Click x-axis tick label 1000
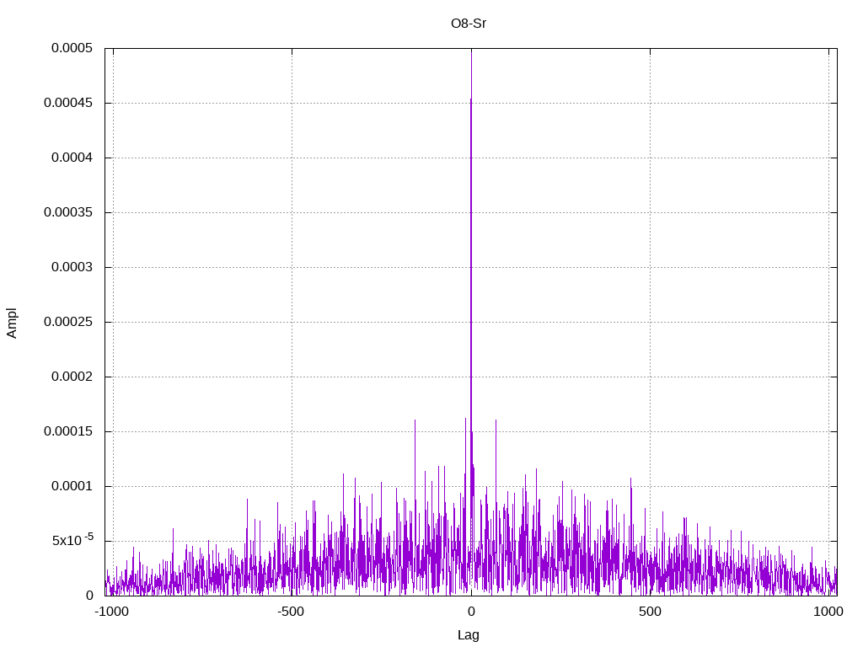Viewport: 863px width, 647px height. point(828,612)
